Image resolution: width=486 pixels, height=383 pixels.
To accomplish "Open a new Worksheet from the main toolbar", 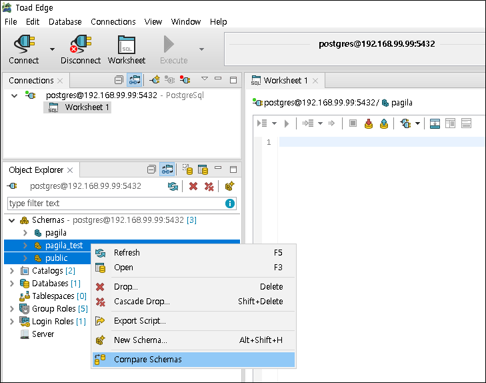I will [x=127, y=49].
